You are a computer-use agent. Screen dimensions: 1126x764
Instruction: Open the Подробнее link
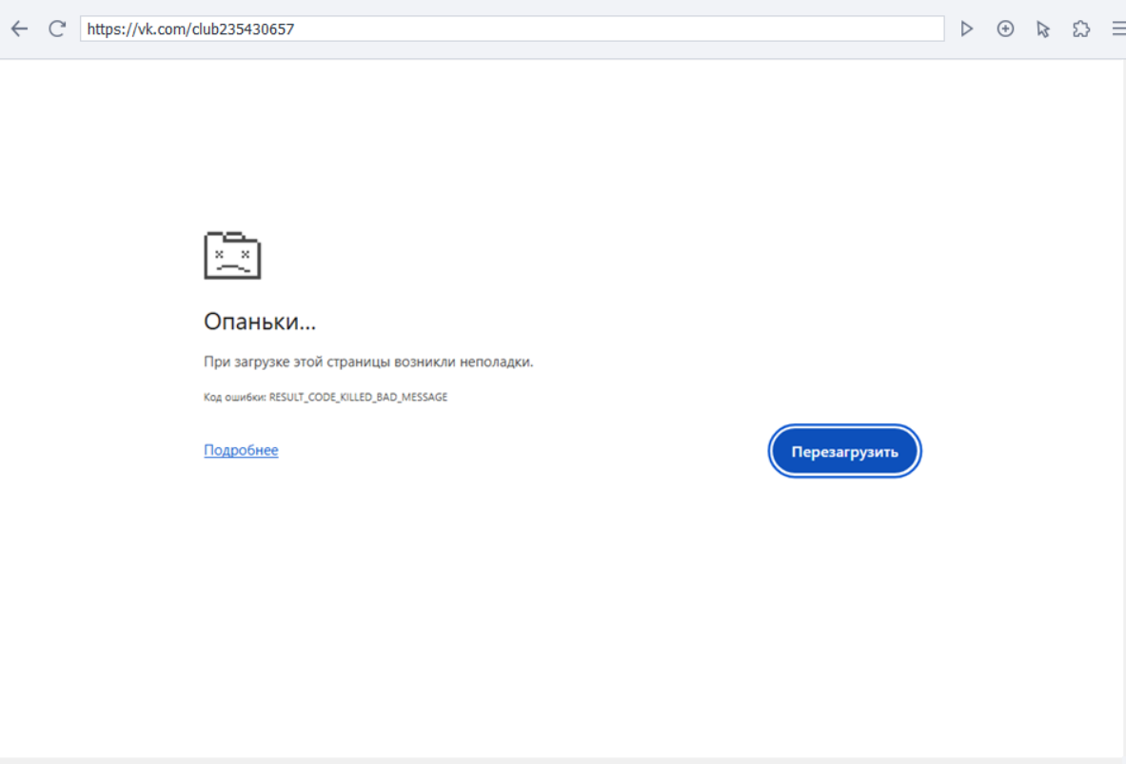[241, 450]
